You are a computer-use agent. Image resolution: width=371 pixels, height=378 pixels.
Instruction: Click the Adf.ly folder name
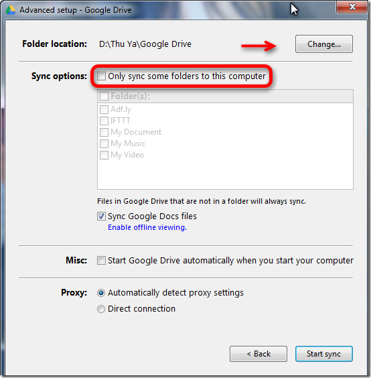[121, 109]
